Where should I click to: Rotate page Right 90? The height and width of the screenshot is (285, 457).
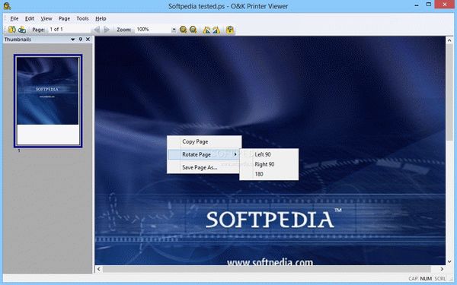pyautogui.click(x=269, y=164)
